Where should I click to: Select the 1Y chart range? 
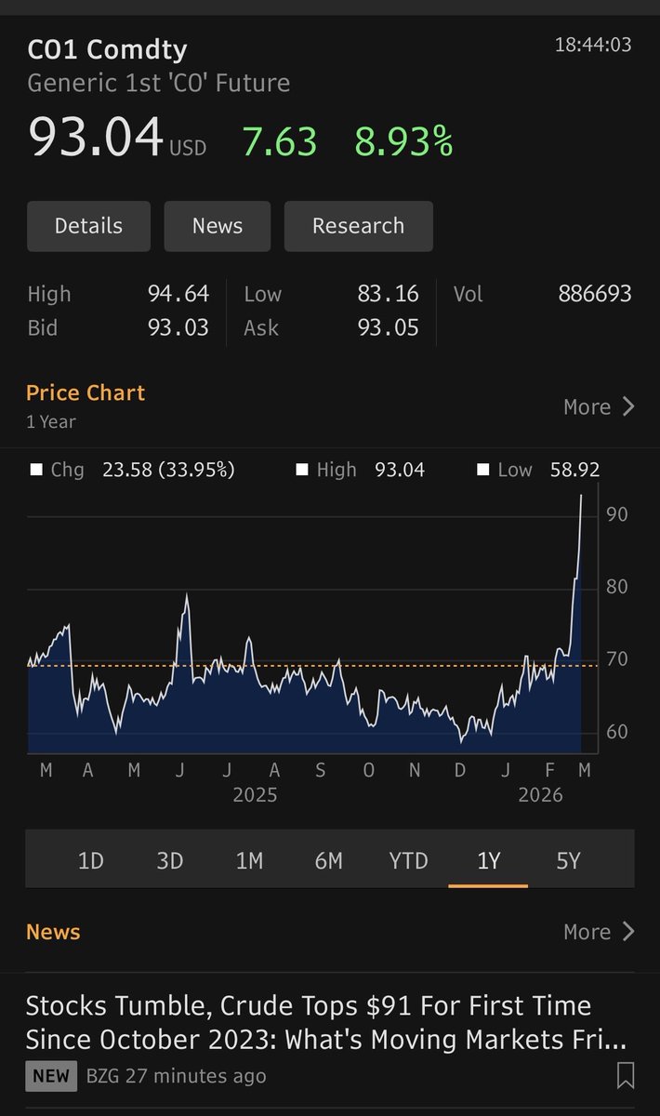pos(488,860)
